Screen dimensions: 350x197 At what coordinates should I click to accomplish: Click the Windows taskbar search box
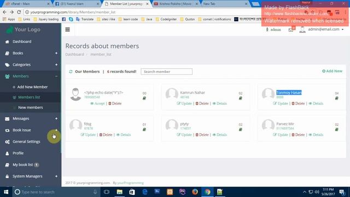(x=56, y=192)
